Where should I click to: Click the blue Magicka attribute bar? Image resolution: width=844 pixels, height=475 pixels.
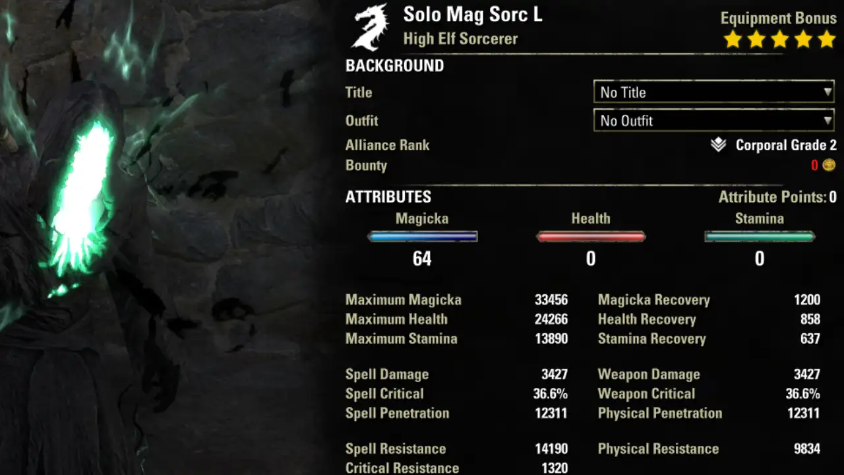click(422, 236)
